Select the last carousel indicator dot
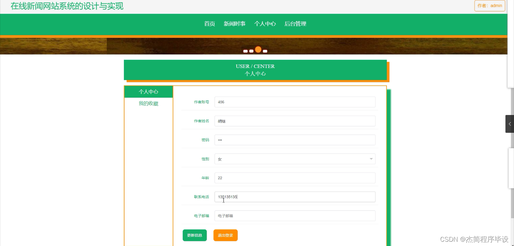The height and width of the screenshot is (246, 514). click(265, 51)
